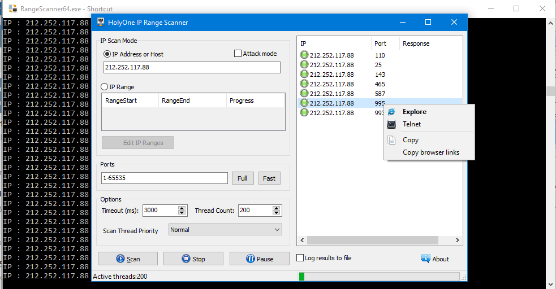Decrease Thread Count with down arrow
556x289 pixels.
pyautogui.click(x=277, y=213)
